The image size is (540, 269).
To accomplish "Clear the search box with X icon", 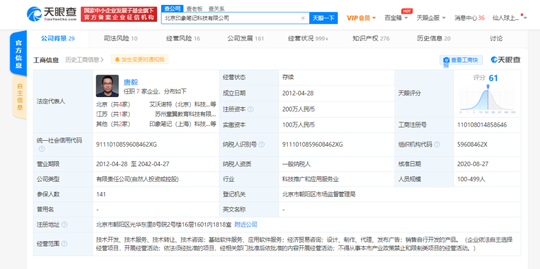I will [303, 18].
